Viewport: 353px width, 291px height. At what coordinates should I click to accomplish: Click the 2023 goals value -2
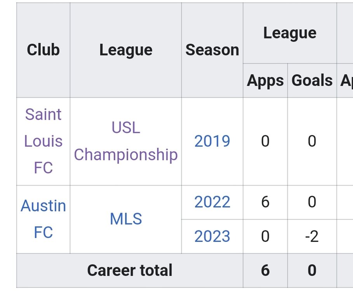point(312,236)
